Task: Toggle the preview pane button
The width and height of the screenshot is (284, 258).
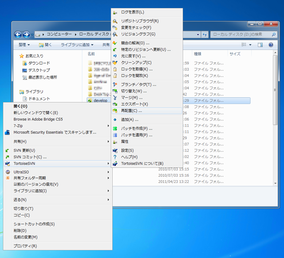Action: pos(260,45)
